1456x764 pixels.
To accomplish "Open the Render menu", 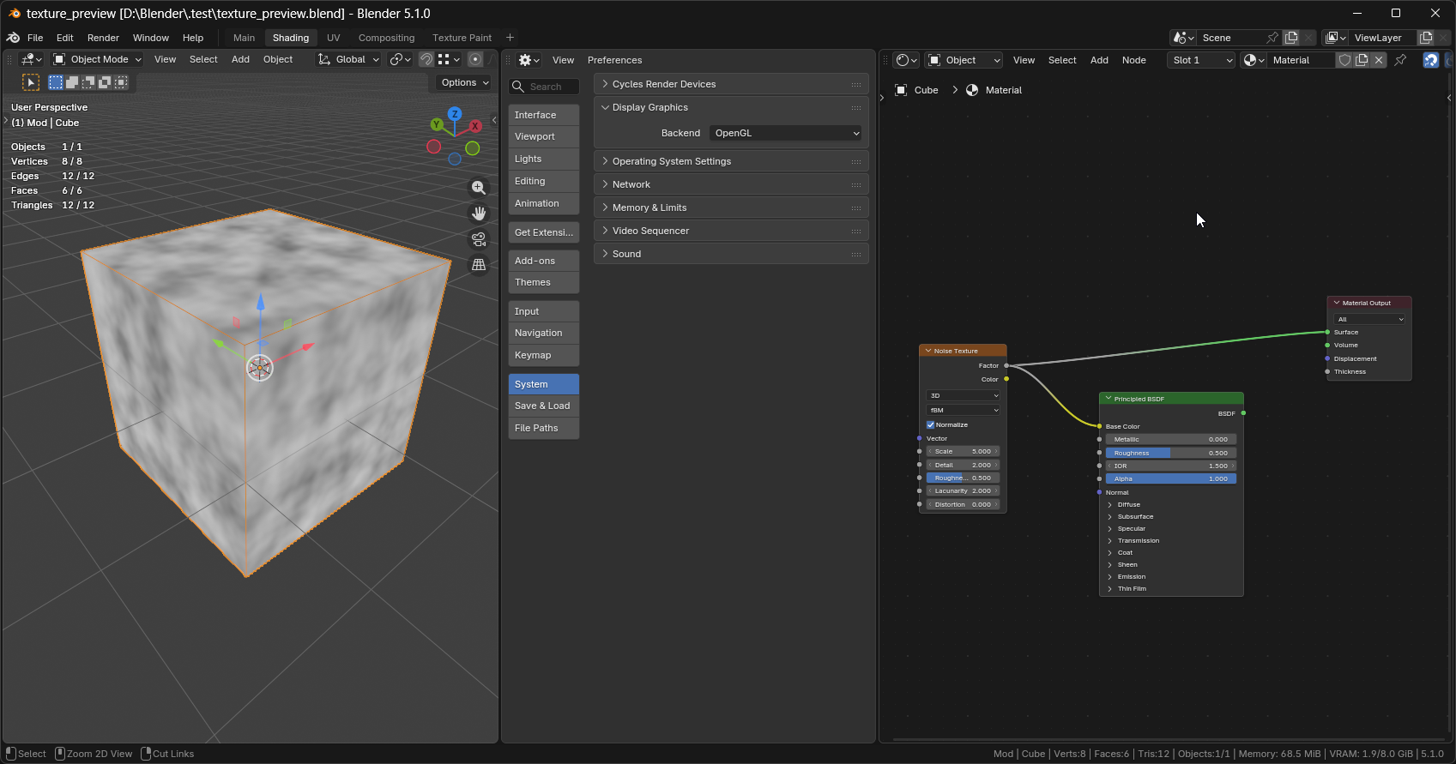I will [103, 38].
